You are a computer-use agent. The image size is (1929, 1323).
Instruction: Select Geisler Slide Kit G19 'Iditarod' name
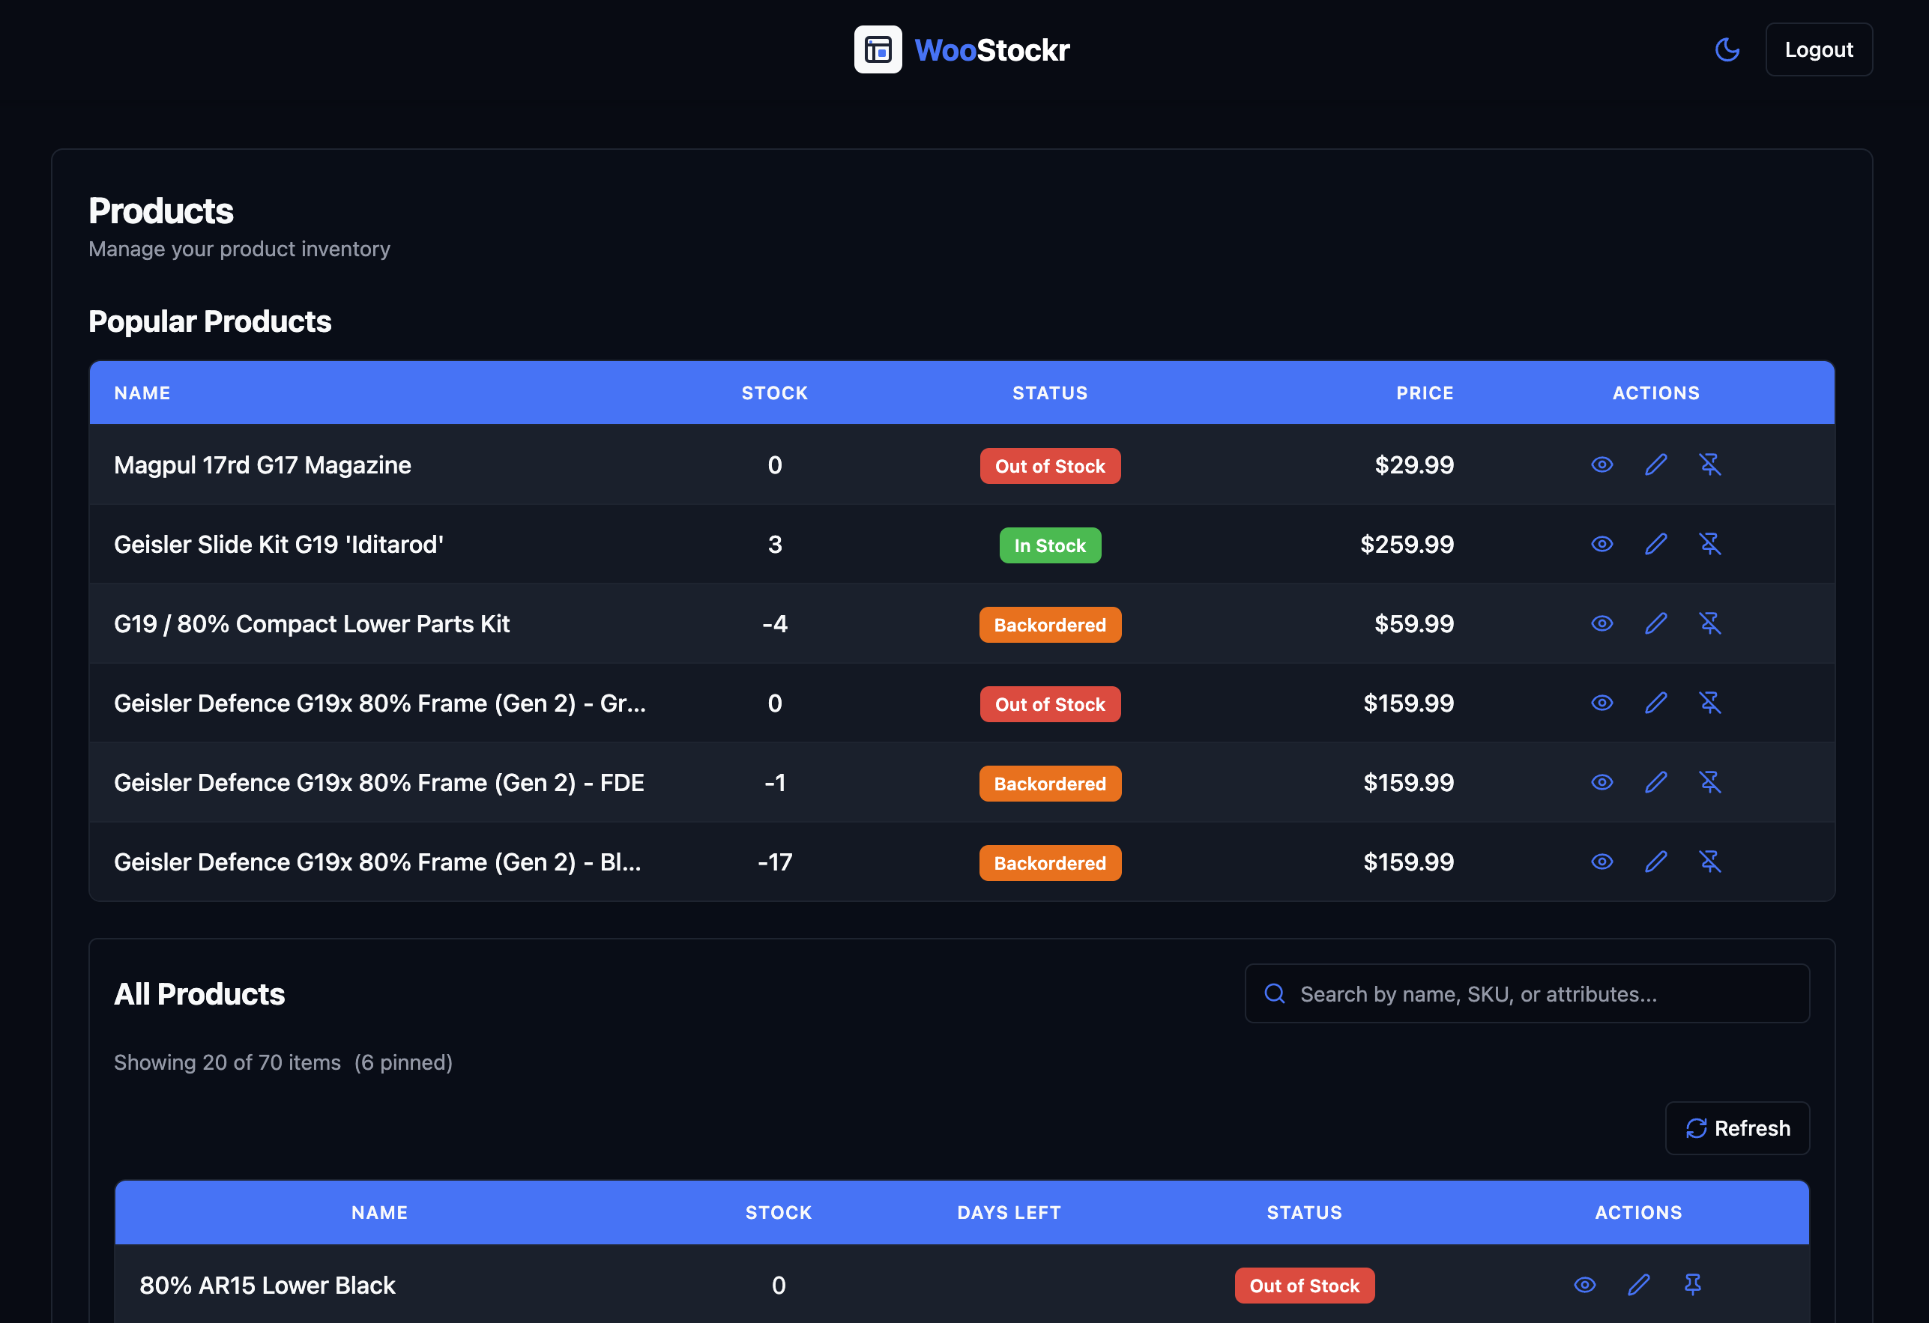(x=278, y=545)
